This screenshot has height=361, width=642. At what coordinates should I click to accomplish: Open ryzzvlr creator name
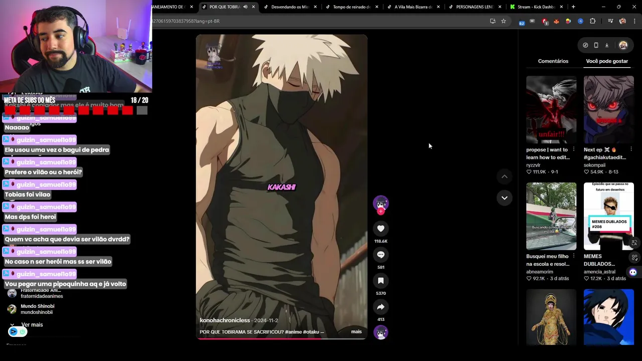[533, 165]
